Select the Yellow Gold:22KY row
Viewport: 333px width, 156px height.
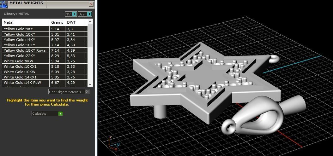pos(45,56)
